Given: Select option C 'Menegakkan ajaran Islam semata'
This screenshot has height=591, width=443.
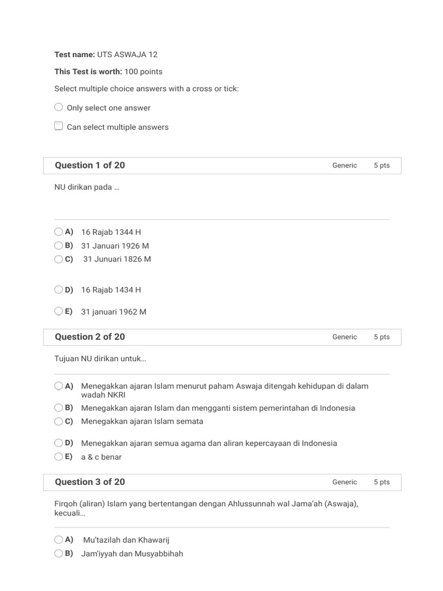Looking at the screenshot, I should 58,421.
